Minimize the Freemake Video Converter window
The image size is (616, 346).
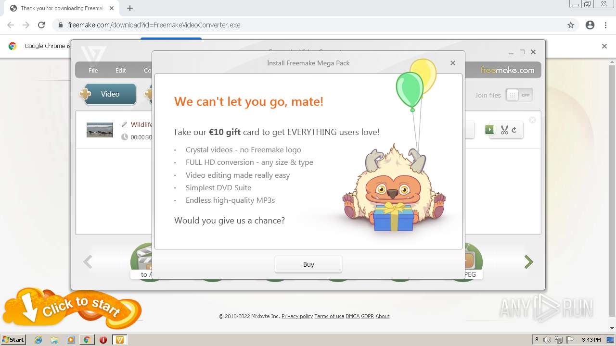pos(511,52)
